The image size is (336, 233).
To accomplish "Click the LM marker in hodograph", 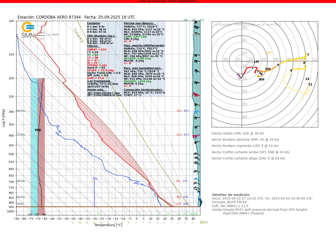I will [256, 62].
